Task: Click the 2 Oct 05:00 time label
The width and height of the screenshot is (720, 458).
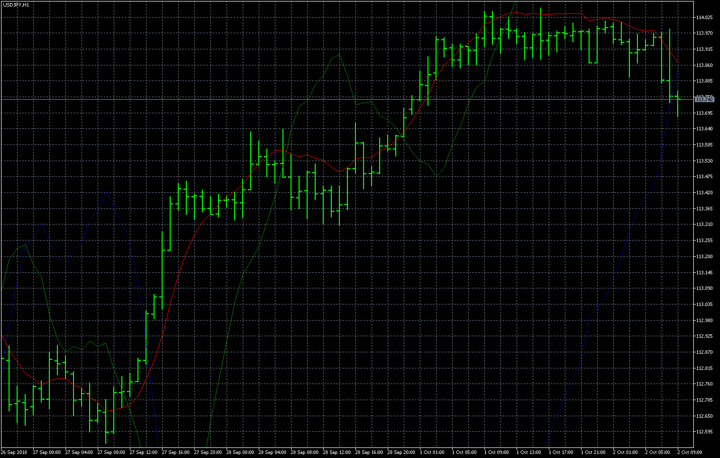Action: tap(658, 452)
